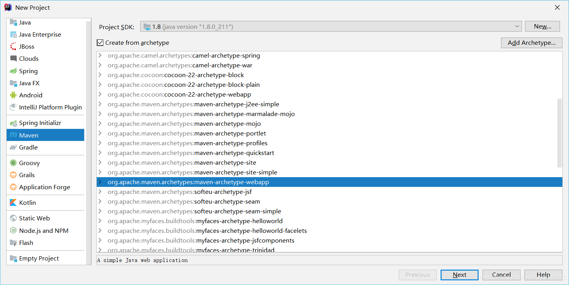Click the Node.js and NPM icon
The image size is (569, 285).
(13, 230)
